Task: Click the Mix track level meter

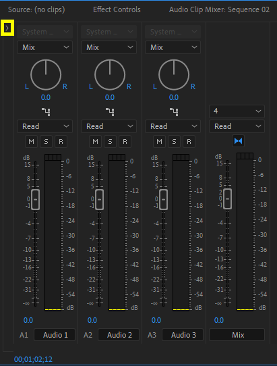Action: 245,232
